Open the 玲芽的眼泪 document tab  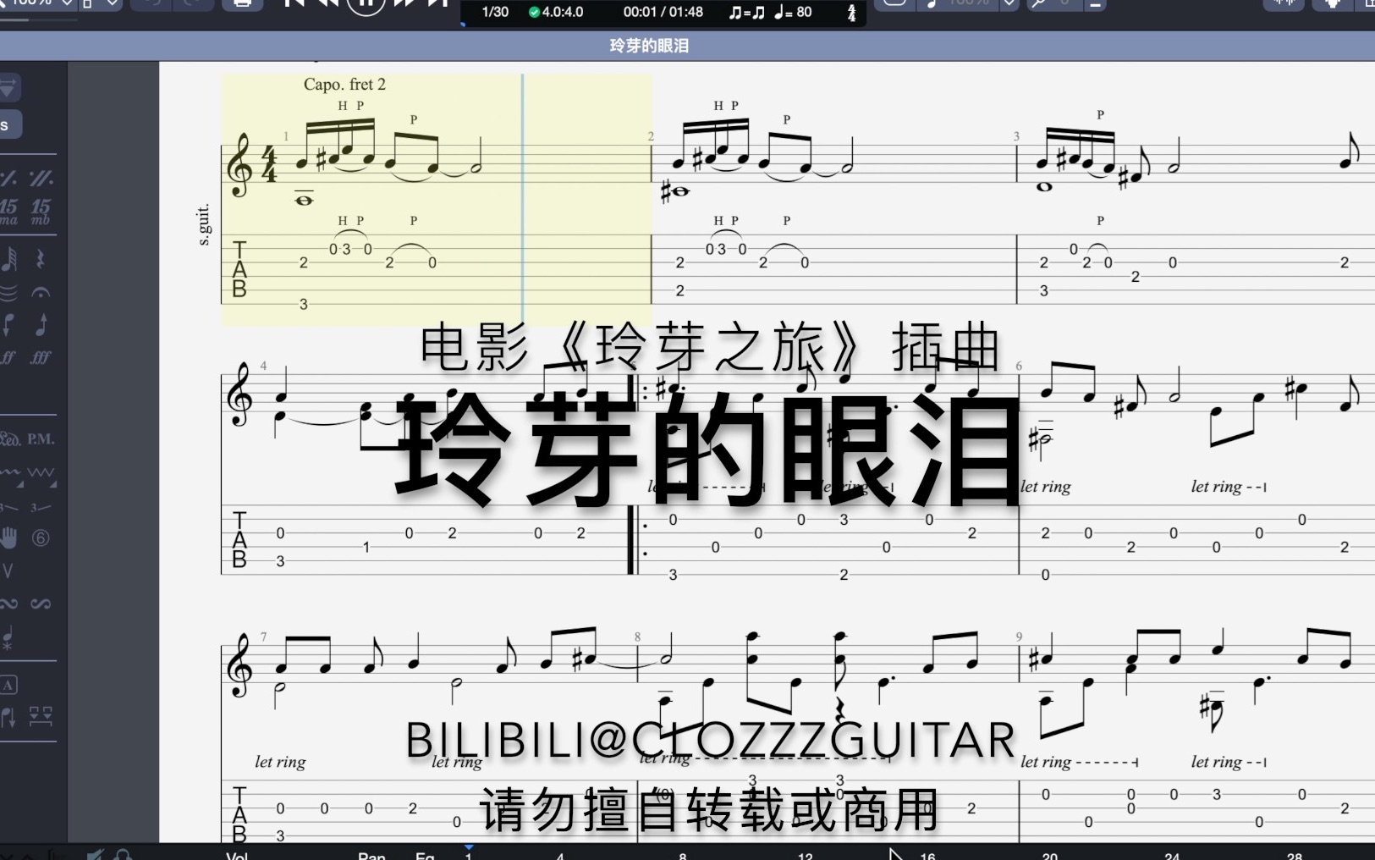649,46
